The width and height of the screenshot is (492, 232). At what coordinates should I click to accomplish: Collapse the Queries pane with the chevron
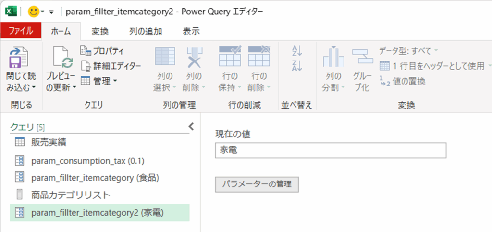[x=191, y=127]
